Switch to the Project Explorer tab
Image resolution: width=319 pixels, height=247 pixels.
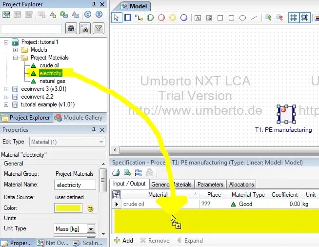pos(26,118)
